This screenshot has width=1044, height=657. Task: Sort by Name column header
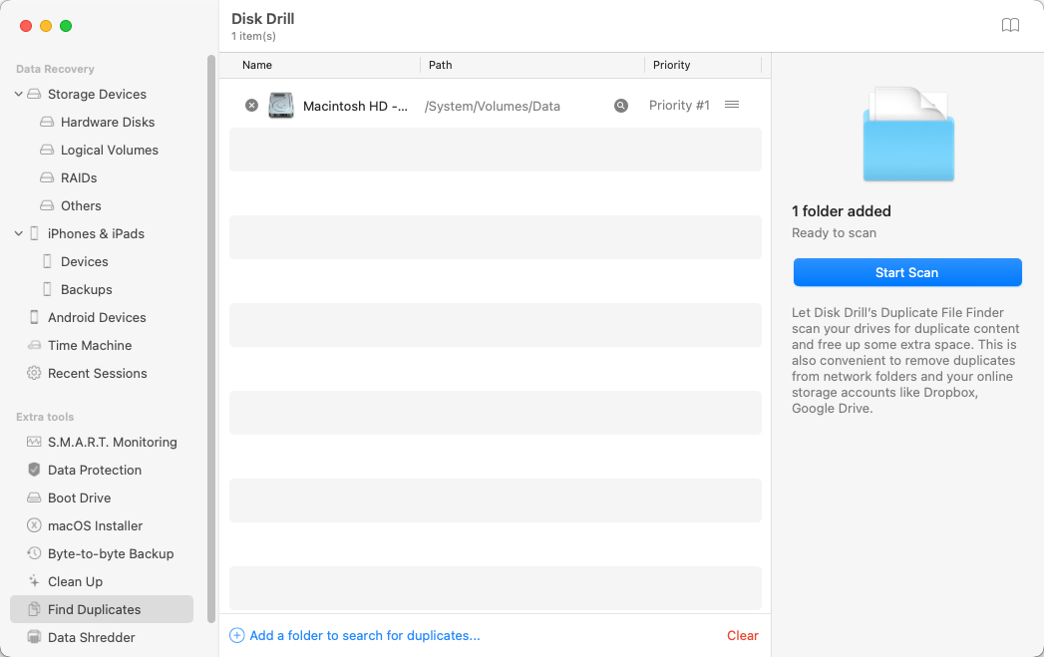click(257, 65)
